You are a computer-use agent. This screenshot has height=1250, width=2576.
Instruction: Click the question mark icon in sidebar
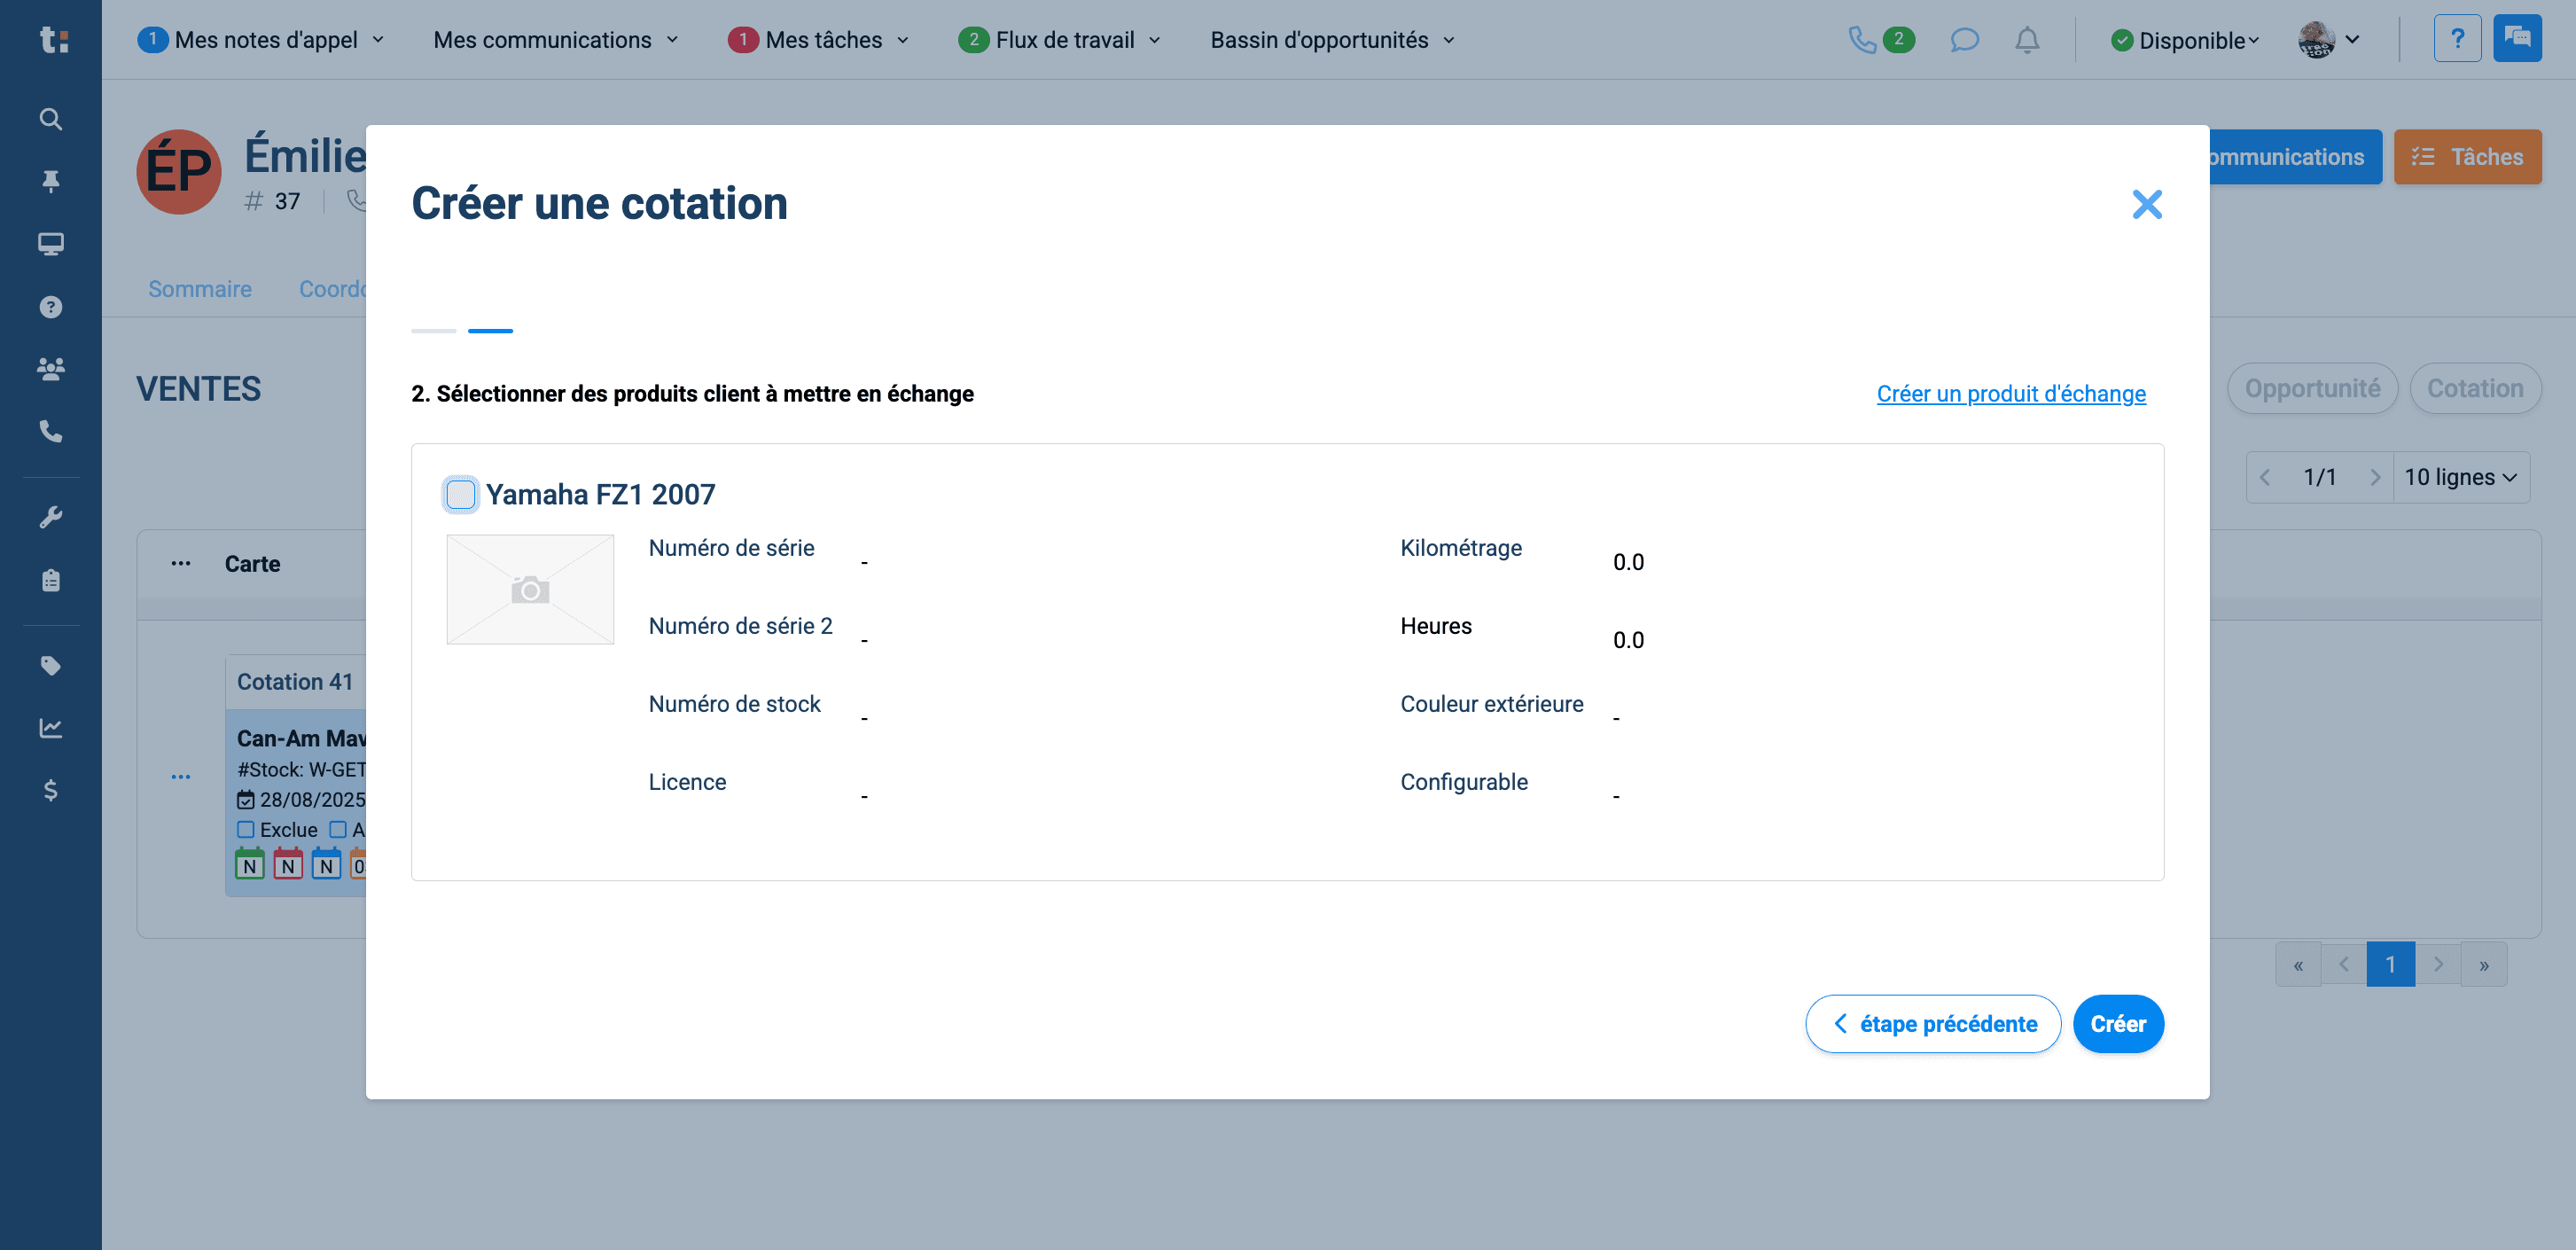[x=51, y=307]
